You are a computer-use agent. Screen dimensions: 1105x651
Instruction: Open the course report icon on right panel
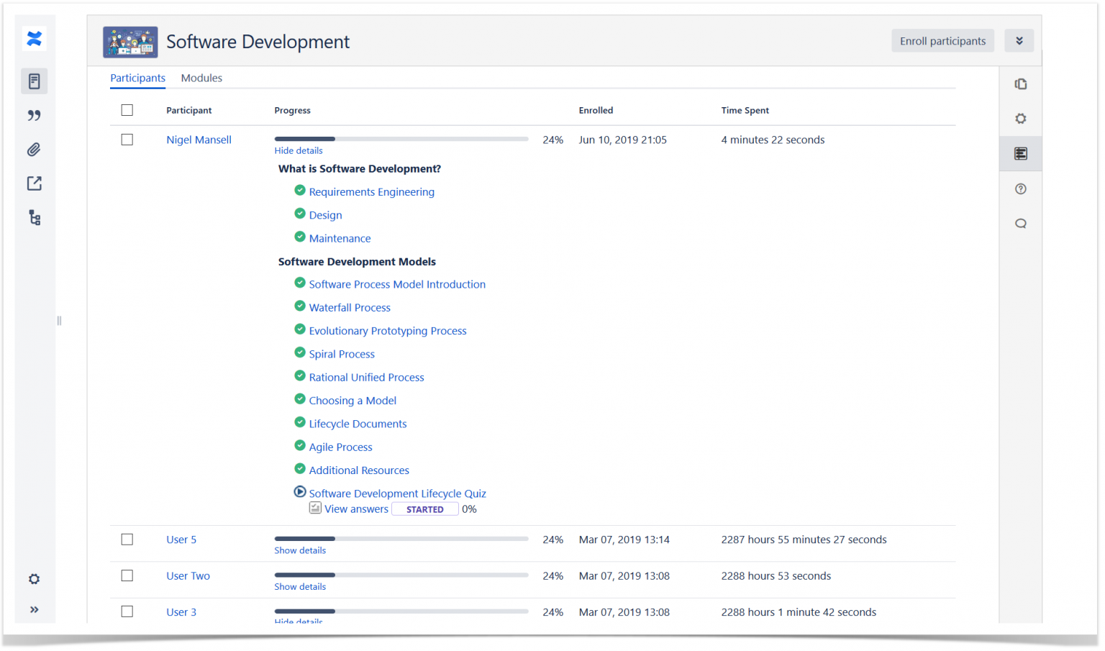tap(1020, 153)
